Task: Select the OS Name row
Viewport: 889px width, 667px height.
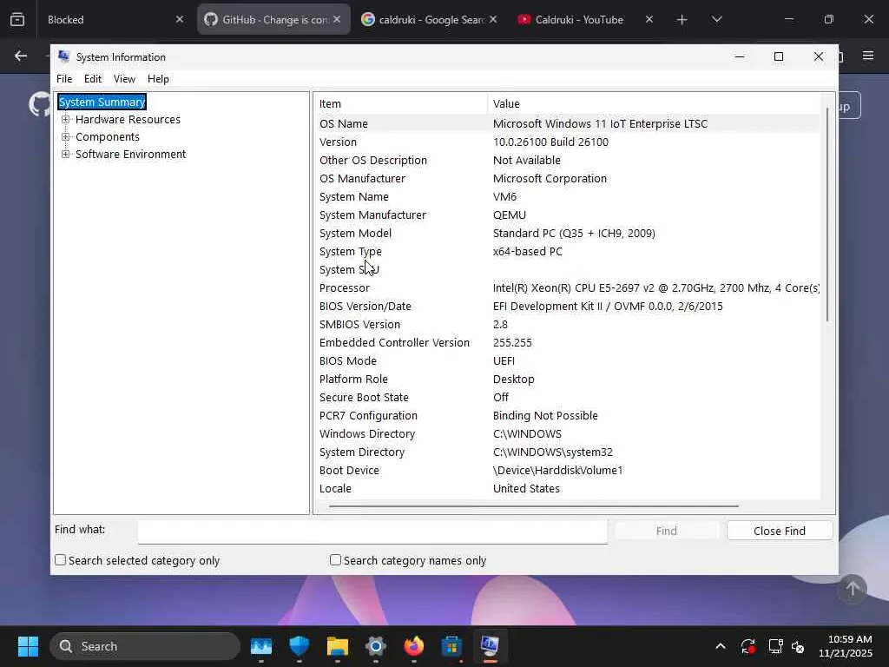Action: tap(567, 123)
